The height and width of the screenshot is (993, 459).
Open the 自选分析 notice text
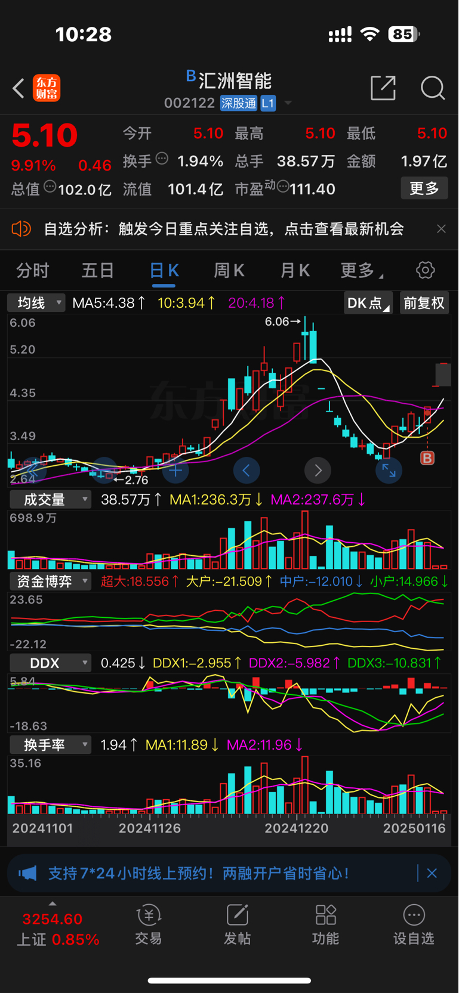point(224,229)
